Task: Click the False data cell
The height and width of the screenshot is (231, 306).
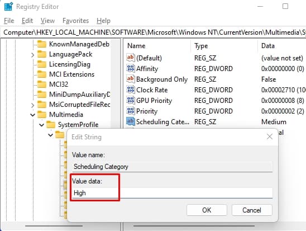Action: [x=269, y=79]
